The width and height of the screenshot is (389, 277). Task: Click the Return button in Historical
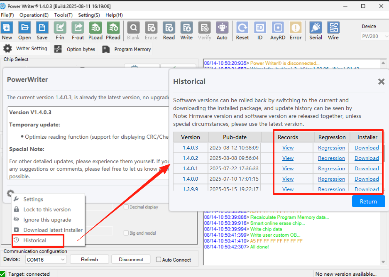click(x=368, y=201)
